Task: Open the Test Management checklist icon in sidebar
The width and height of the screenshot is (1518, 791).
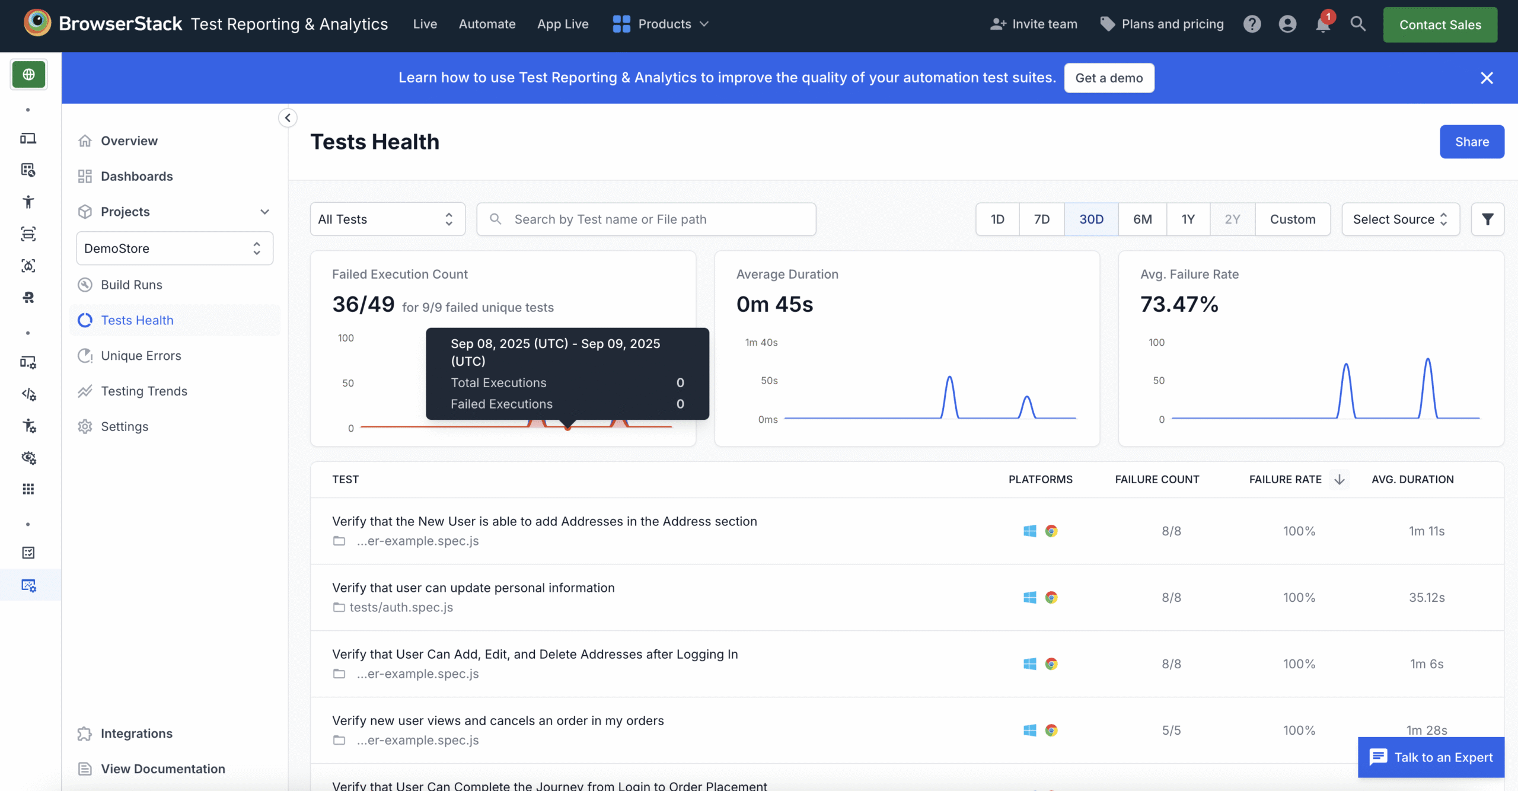Action: click(x=28, y=552)
